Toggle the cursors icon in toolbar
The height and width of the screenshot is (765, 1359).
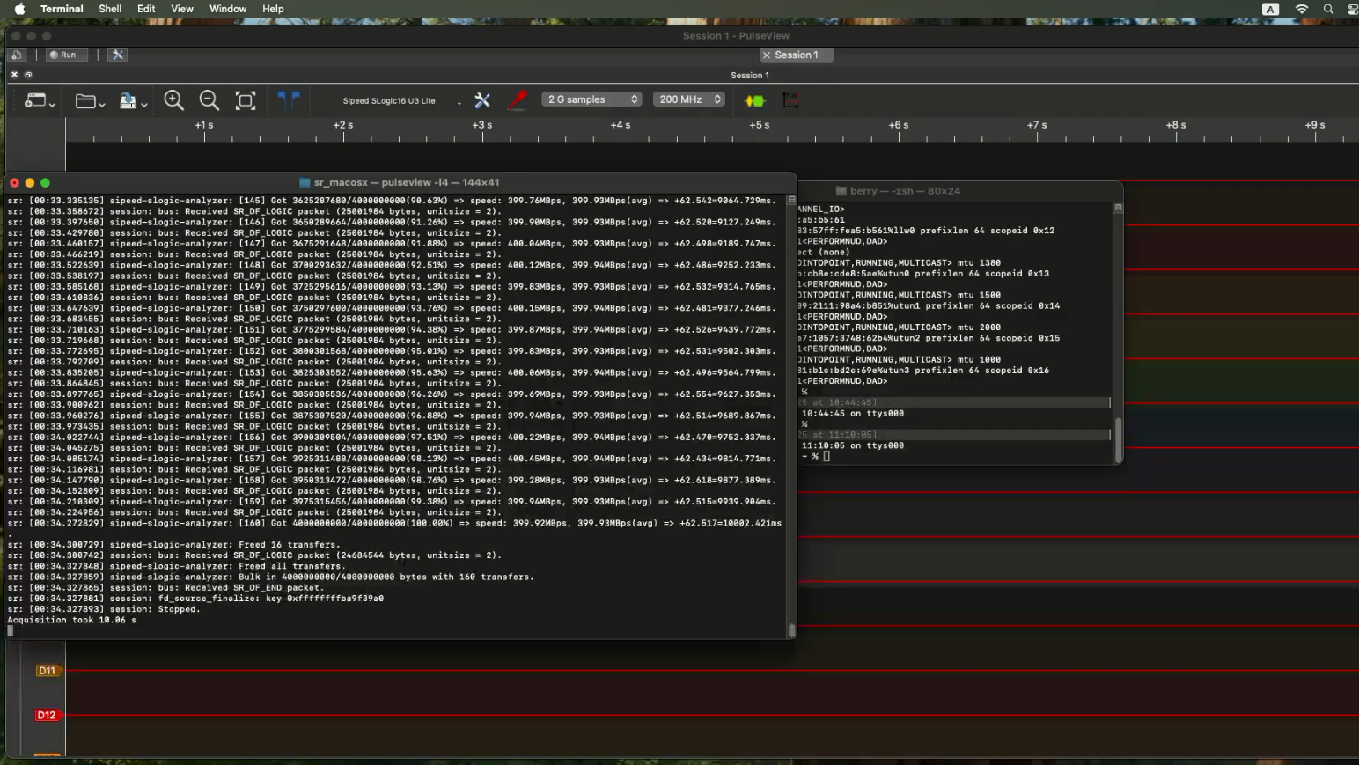pyautogui.click(x=289, y=100)
